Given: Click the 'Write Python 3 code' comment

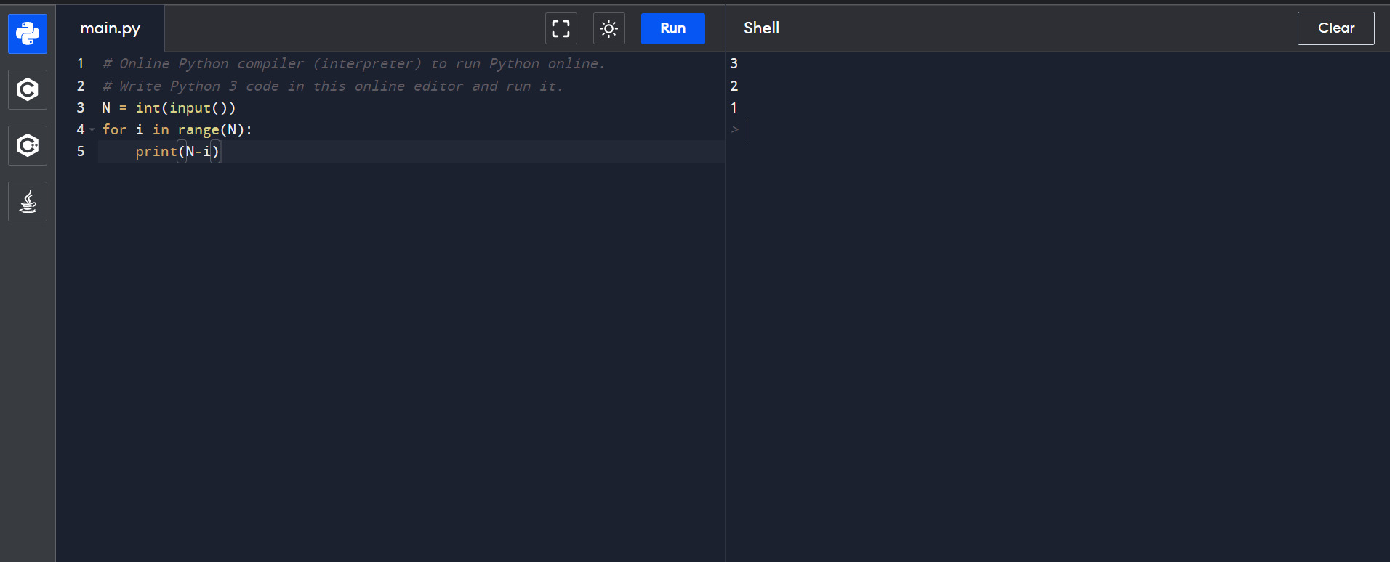Looking at the screenshot, I should point(332,86).
